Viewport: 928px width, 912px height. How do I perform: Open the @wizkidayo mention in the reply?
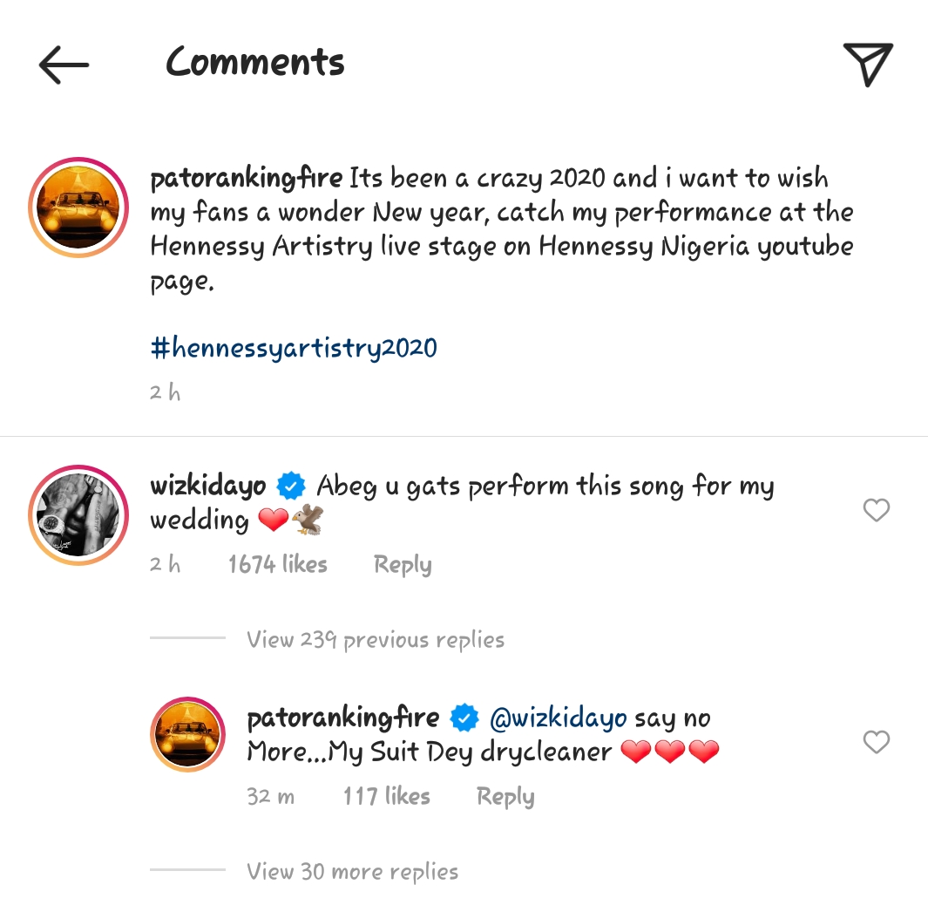point(559,718)
